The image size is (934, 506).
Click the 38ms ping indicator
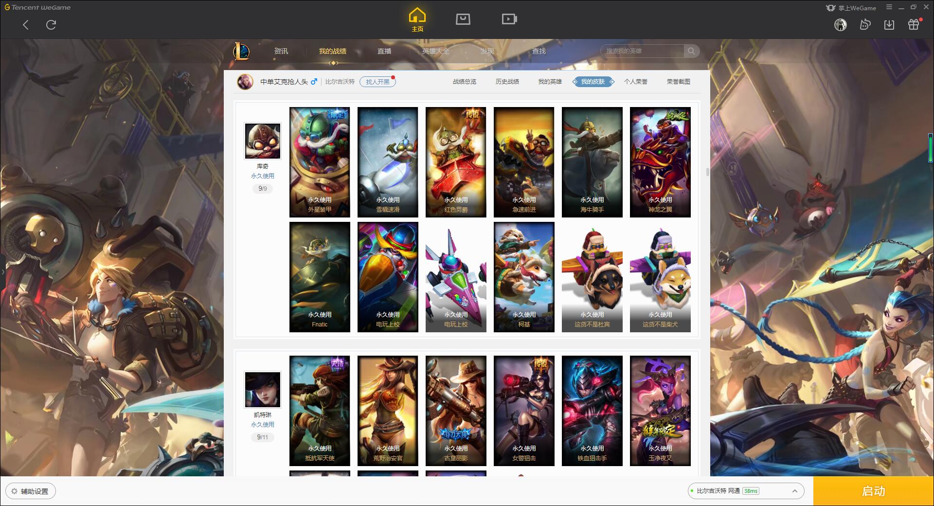[x=751, y=491]
